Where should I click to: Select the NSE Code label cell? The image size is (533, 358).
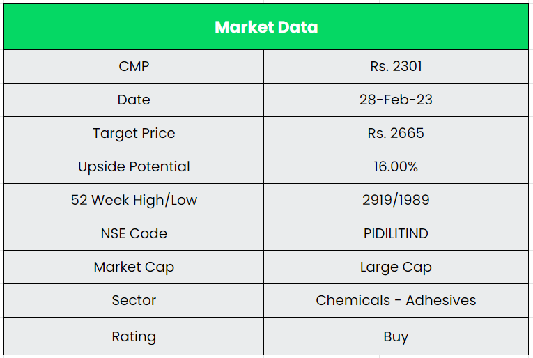pos(134,233)
